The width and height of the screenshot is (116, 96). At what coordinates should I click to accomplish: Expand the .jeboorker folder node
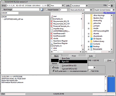click(x=89, y=23)
